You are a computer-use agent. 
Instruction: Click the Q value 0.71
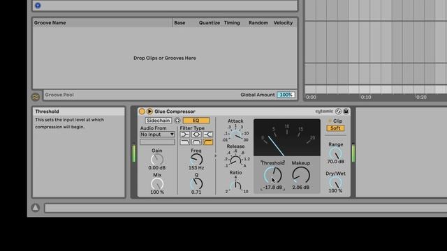(196, 192)
